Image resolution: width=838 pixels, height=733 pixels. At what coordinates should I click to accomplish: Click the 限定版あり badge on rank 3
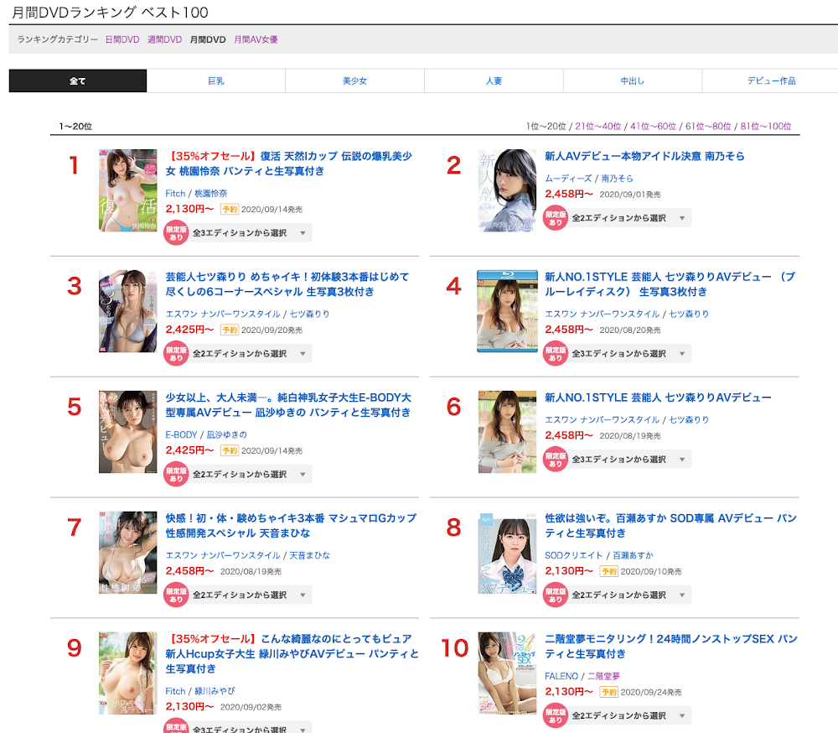pyautogui.click(x=176, y=353)
